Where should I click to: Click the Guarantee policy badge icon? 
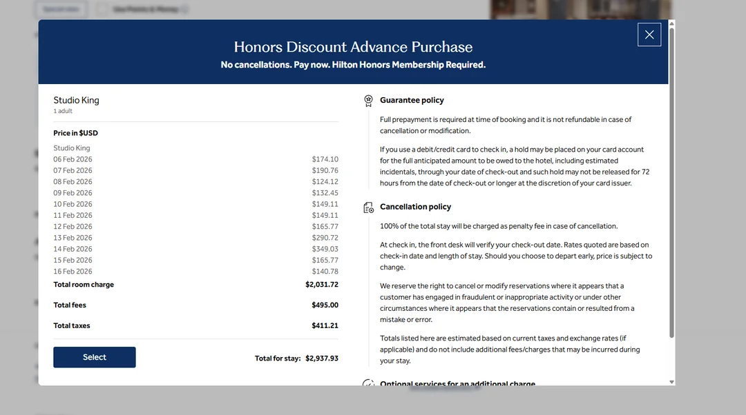pos(369,101)
